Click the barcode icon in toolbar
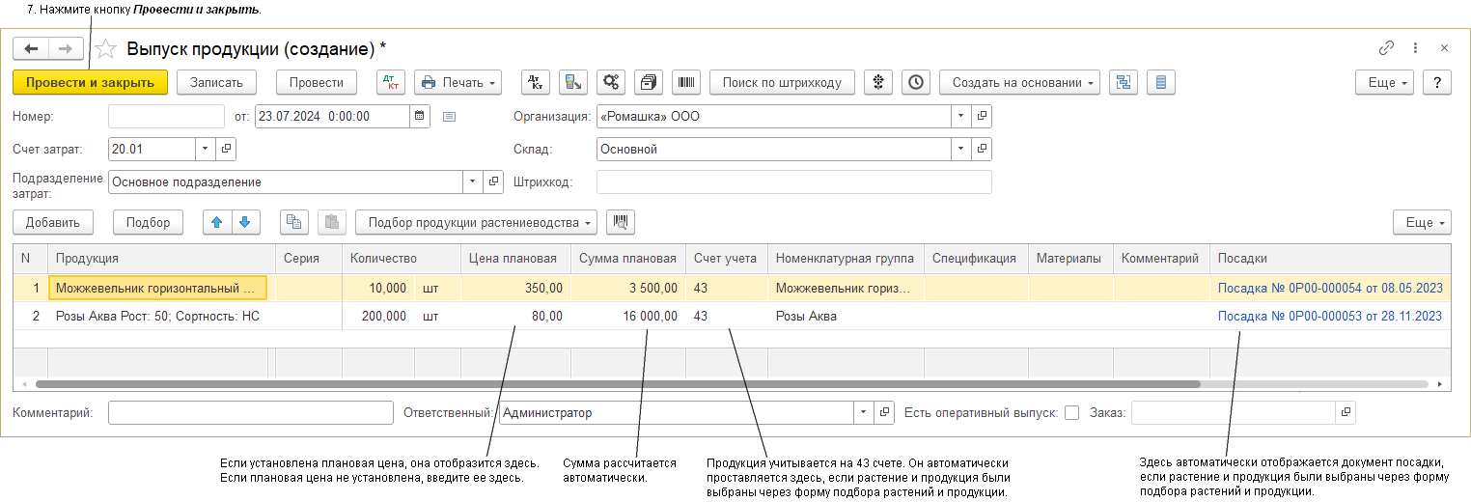Viewport: 1471px width, 502px height. pos(686,82)
